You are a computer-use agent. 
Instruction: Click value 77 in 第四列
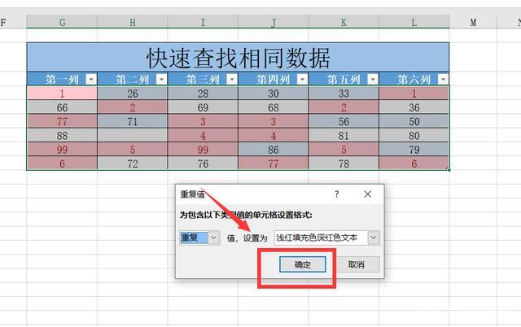(274, 163)
